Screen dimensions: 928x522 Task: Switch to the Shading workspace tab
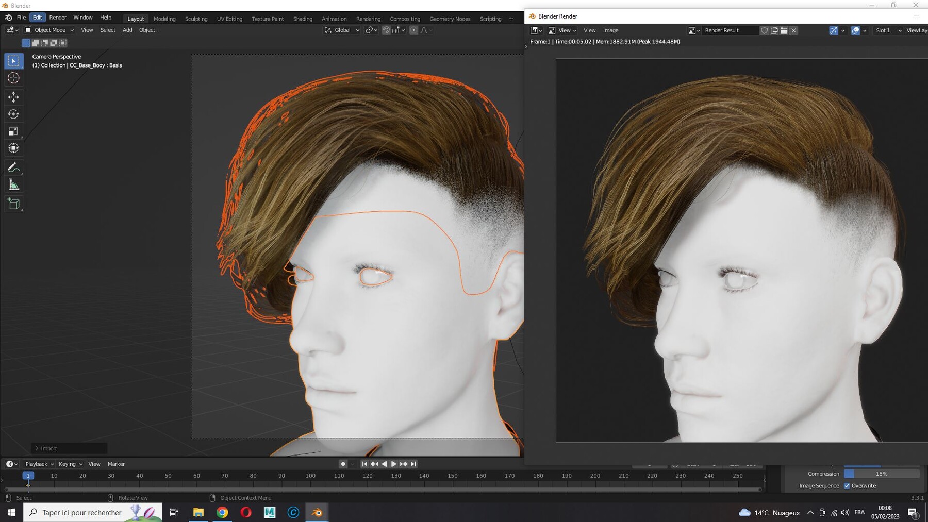click(x=303, y=19)
